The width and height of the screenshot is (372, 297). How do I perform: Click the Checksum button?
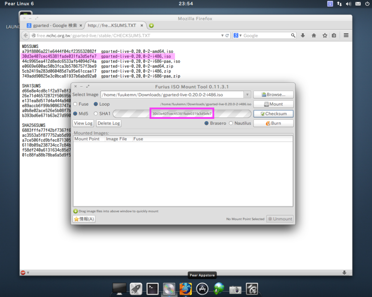click(274, 114)
